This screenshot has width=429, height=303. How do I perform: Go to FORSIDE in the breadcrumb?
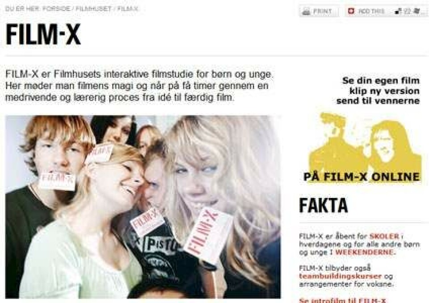tap(56, 9)
